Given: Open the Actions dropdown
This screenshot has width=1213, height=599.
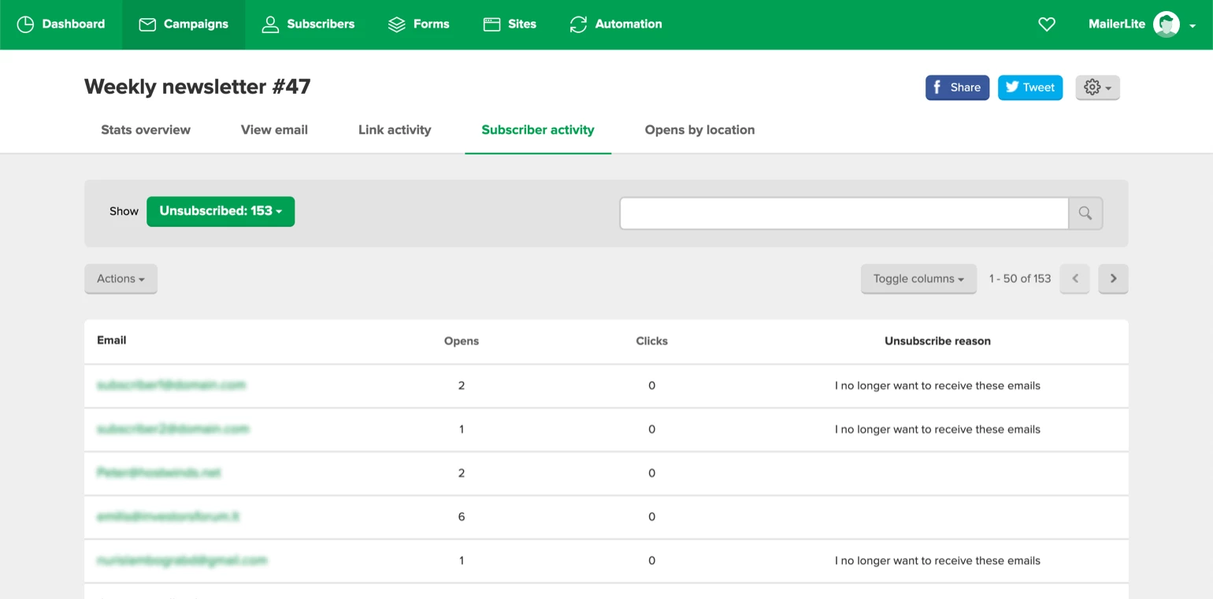Looking at the screenshot, I should [x=121, y=279].
